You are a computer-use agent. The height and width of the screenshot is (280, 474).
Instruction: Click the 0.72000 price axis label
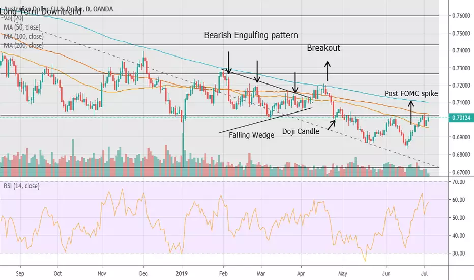tap(461, 86)
